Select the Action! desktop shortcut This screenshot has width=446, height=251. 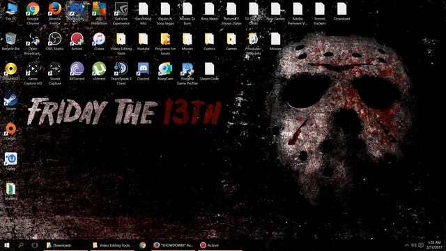[x=77, y=42]
